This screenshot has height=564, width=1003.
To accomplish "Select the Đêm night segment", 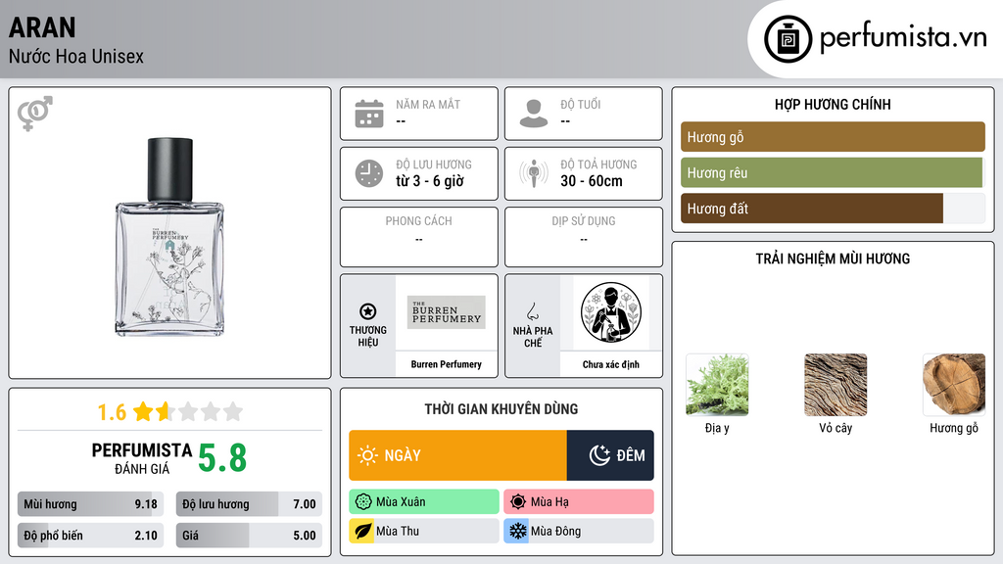I will [610, 455].
